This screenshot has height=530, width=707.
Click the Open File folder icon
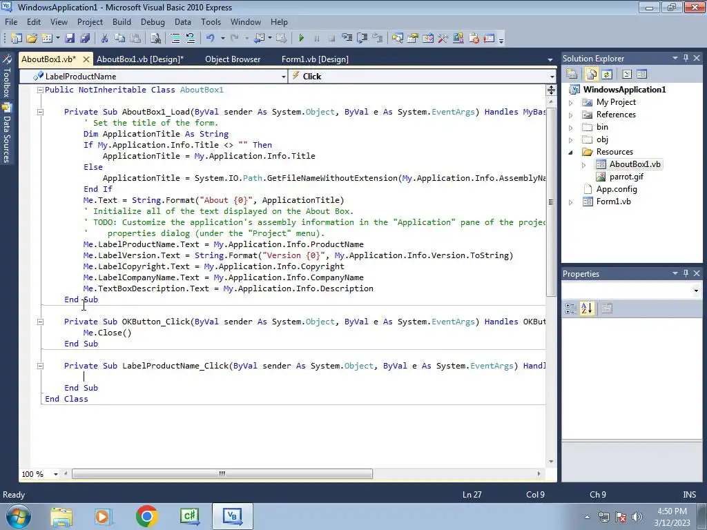32,39
